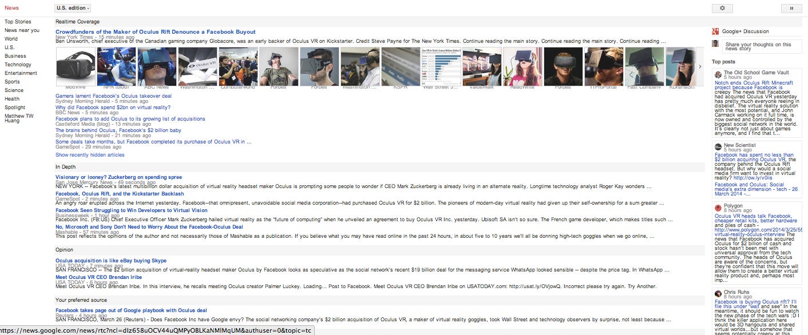Click Share your thoughts input box
This screenshot has height=335, width=808.
click(x=762, y=47)
